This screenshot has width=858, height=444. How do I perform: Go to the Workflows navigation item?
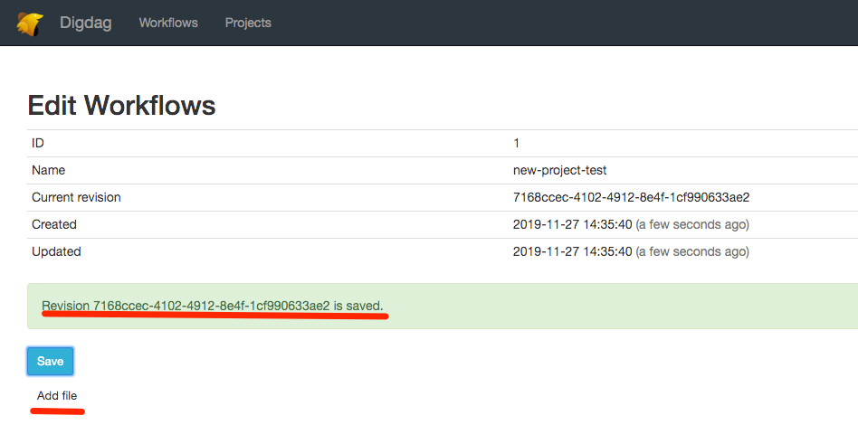pyautogui.click(x=168, y=23)
